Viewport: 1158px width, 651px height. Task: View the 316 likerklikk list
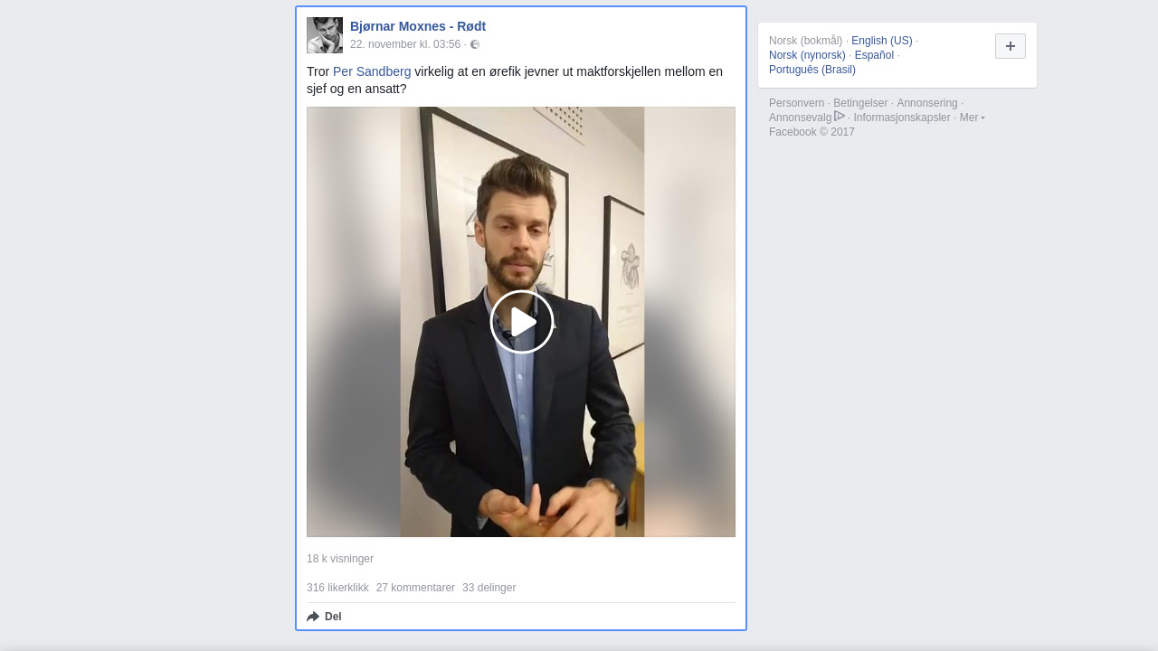337,588
